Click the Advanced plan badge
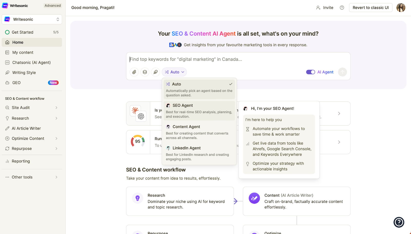The image size is (411, 234). (x=53, y=6)
